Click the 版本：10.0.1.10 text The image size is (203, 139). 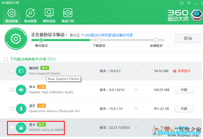(111, 109)
